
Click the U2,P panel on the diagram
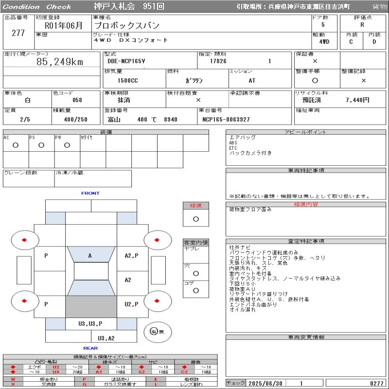tap(132, 307)
